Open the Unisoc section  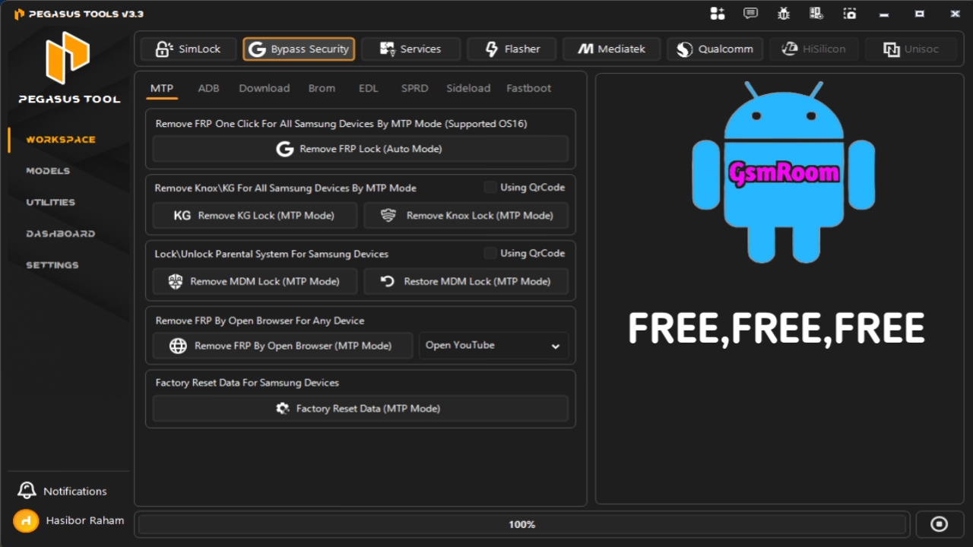coord(911,49)
